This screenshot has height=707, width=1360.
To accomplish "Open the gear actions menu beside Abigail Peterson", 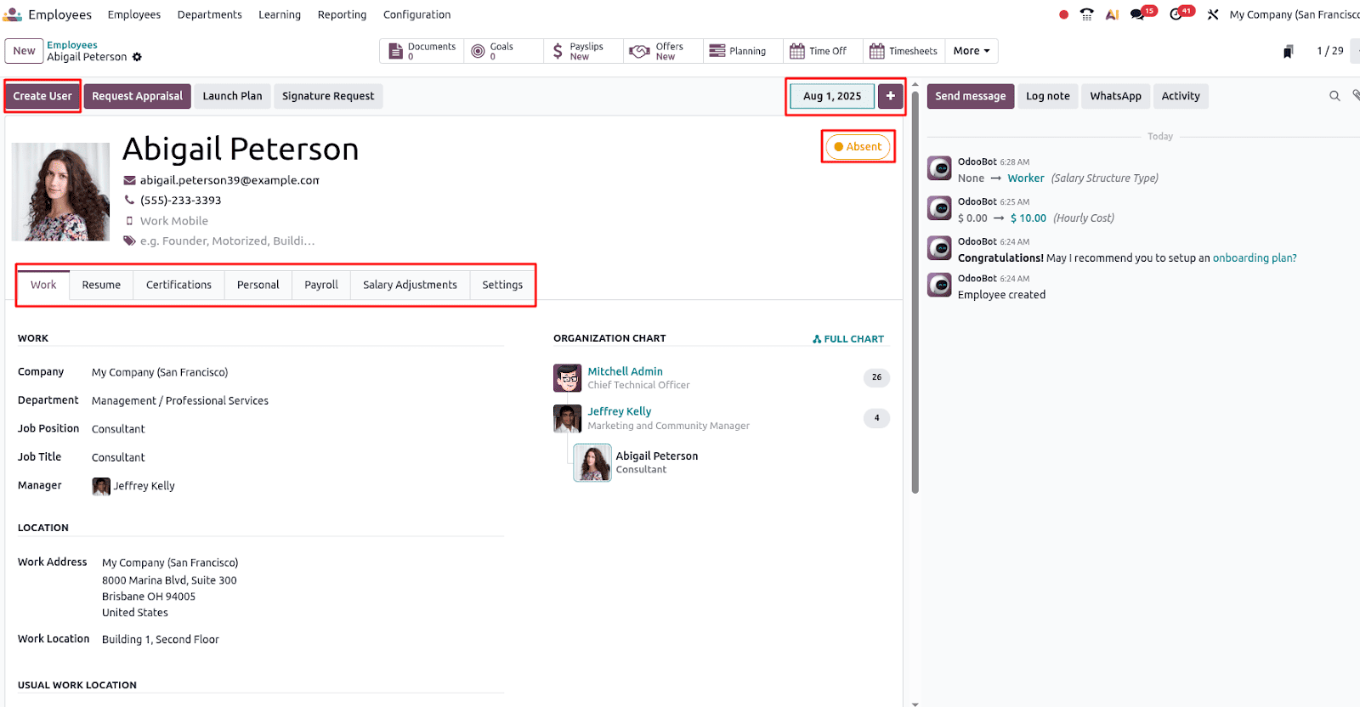I will click(x=137, y=57).
